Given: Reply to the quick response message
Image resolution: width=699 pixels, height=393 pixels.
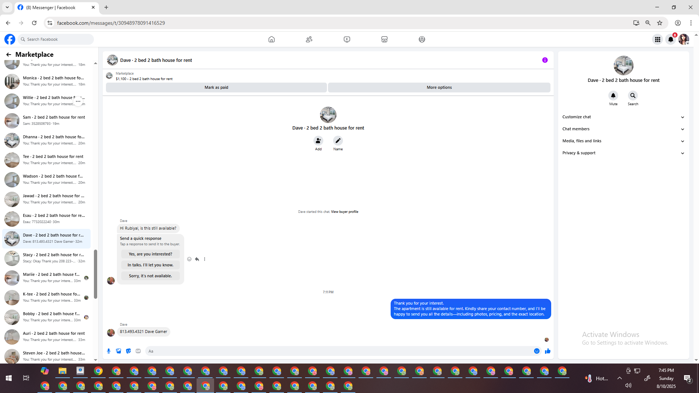Looking at the screenshot, I should [197, 259].
